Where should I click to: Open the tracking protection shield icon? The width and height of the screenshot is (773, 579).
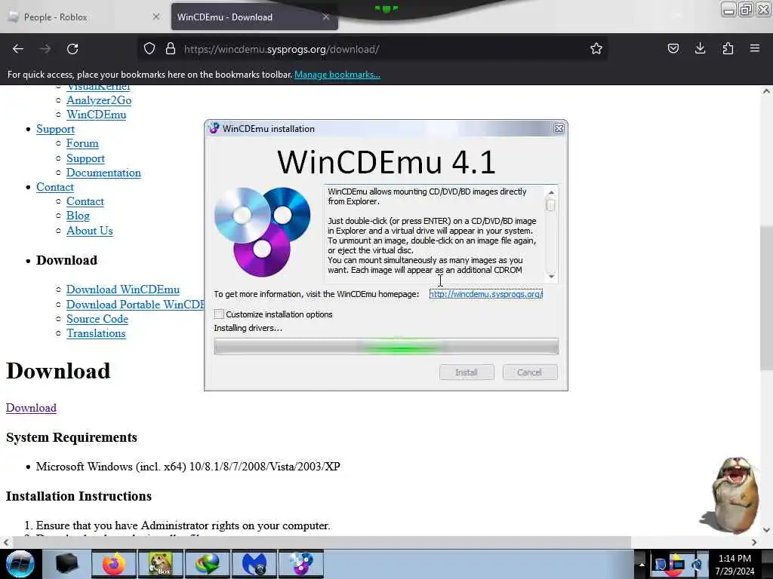pyautogui.click(x=149, y=49)
